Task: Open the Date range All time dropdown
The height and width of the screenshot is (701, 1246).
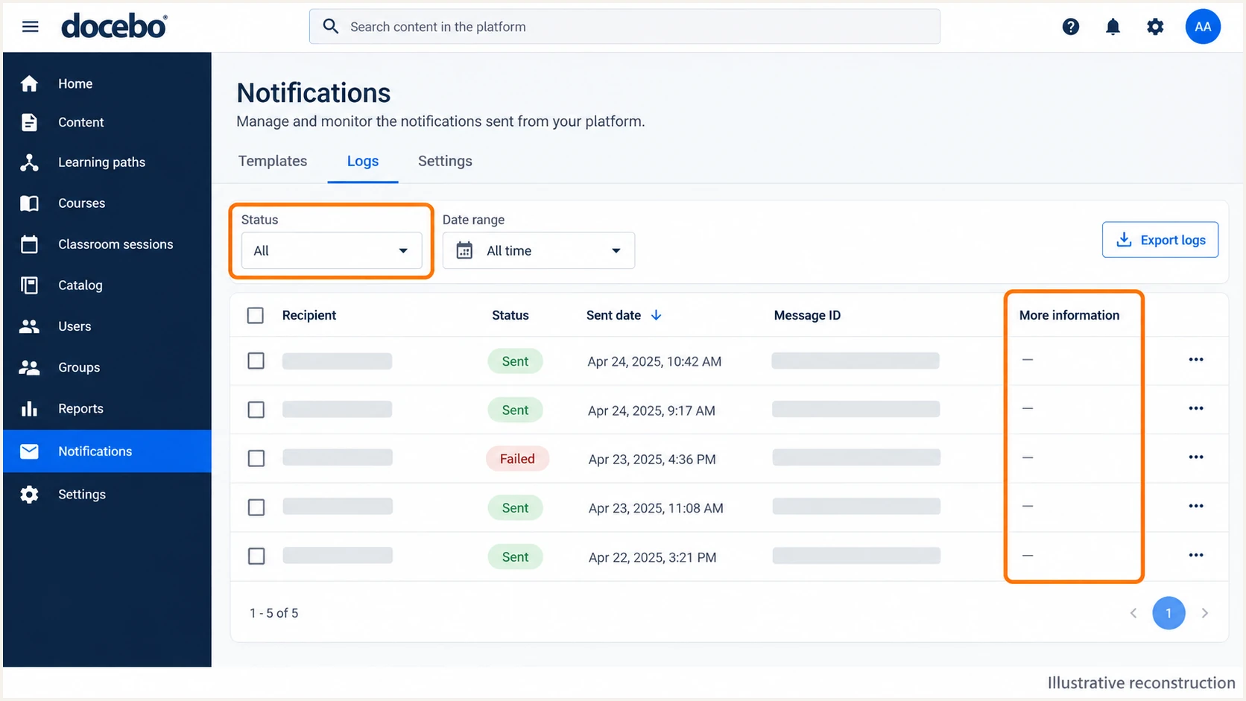Action: (539, 250)
